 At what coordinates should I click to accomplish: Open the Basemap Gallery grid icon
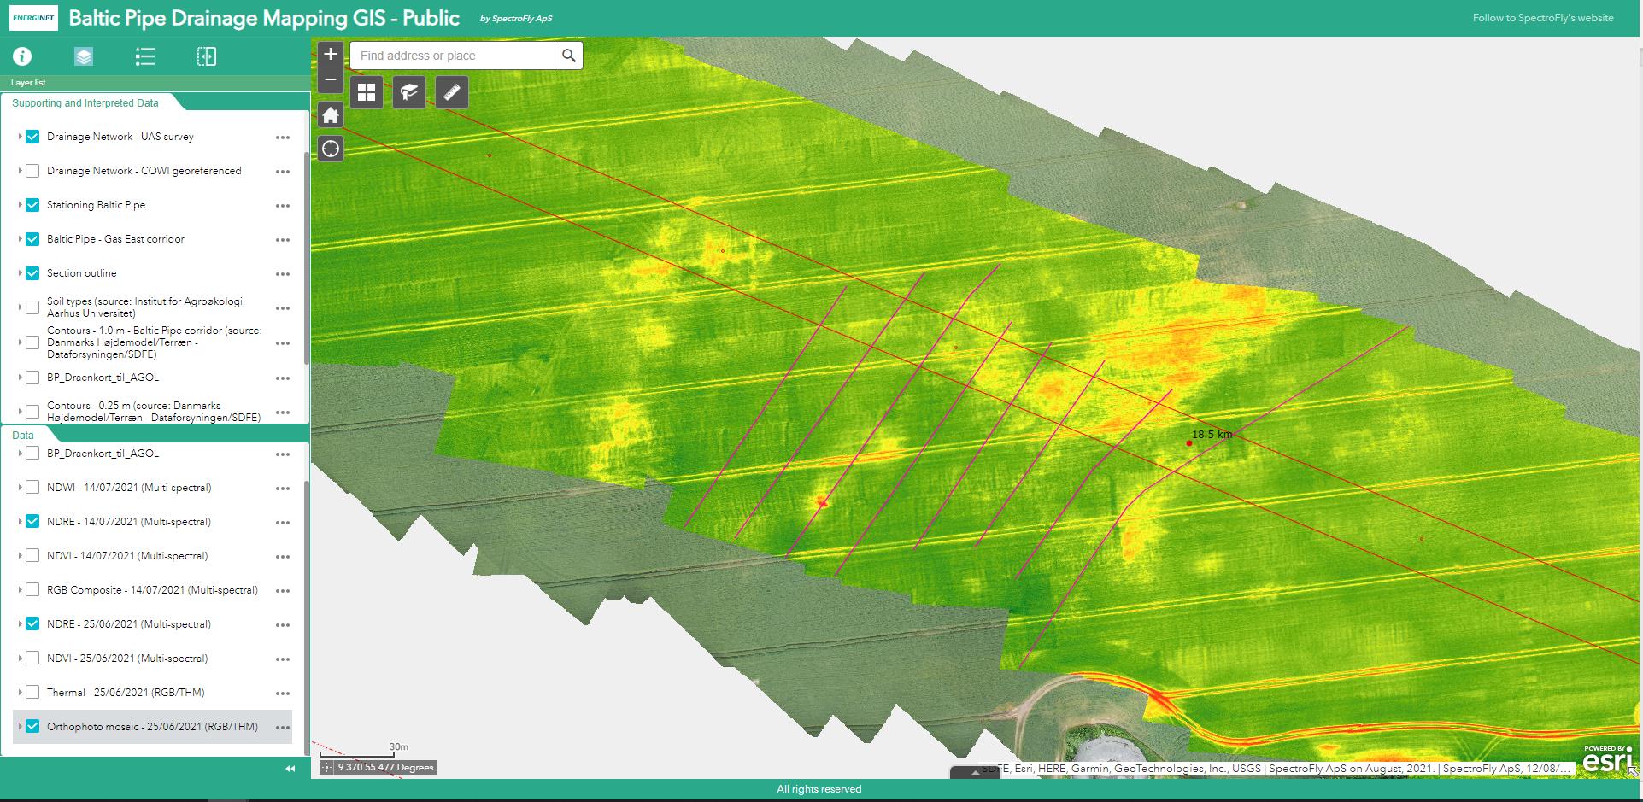point(367,92)
